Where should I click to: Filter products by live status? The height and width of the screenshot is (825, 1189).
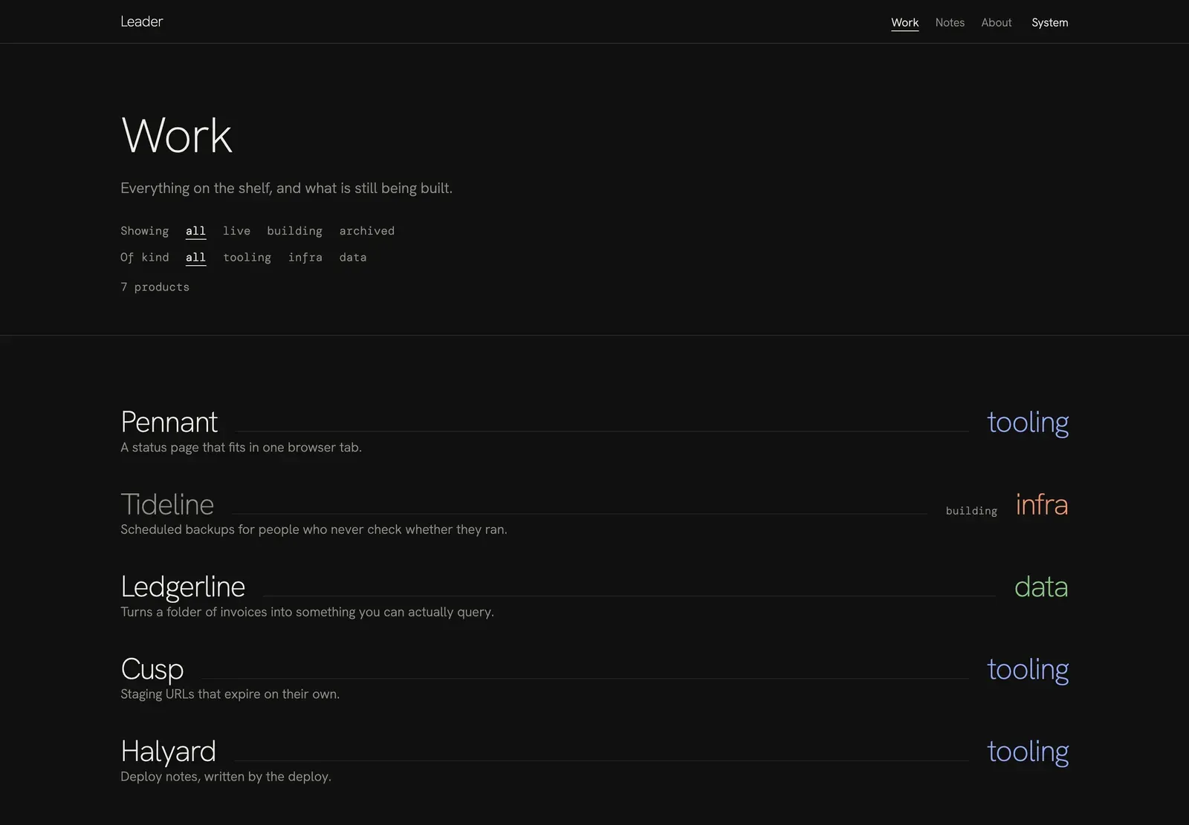[236, 231]
